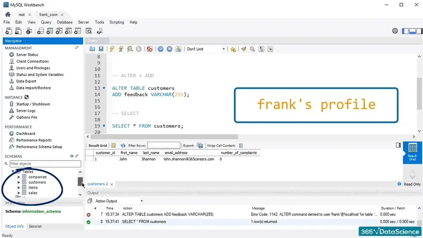Image resolution: width=423 pixels, height=238 pixels.
Task: Refresh the schemas list
Action: point(72,156)
